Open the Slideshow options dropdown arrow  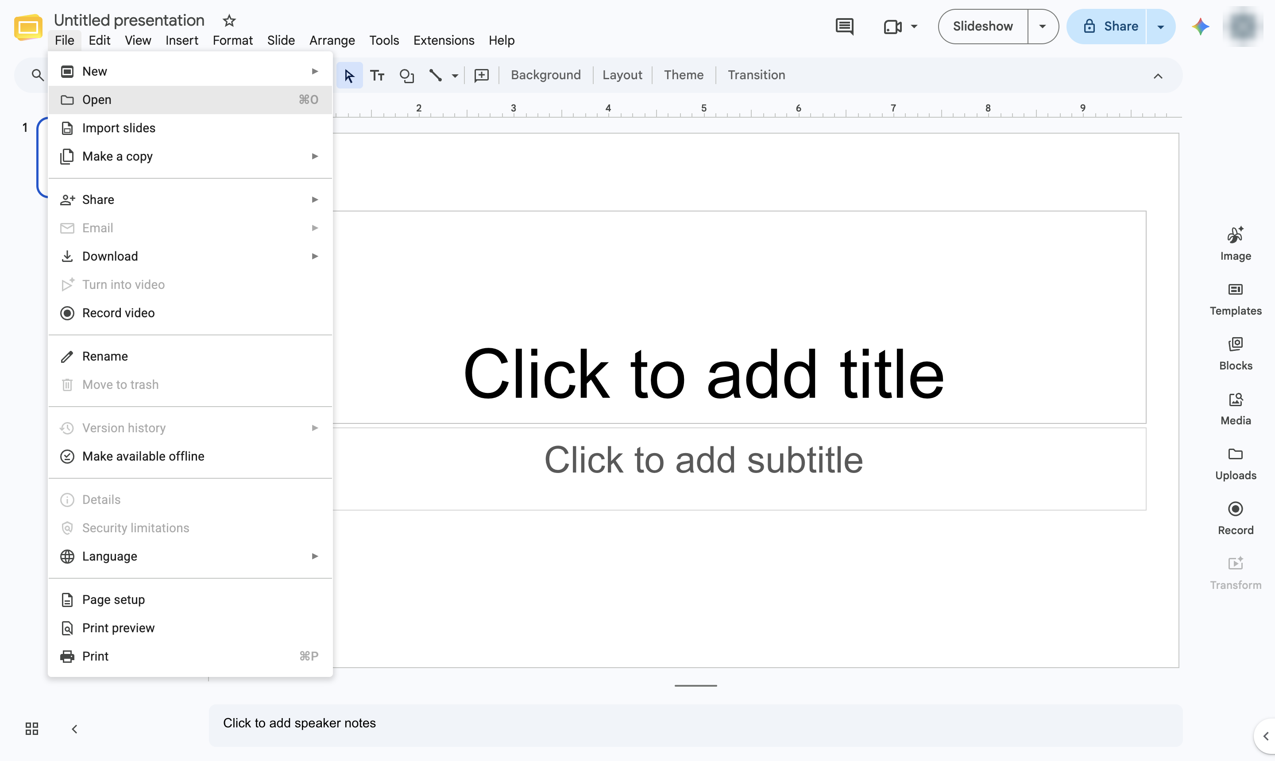[x=1042, y=26]
